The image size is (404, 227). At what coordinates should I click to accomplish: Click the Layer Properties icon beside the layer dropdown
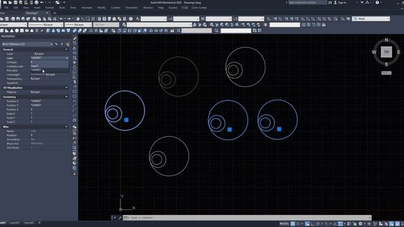[124, 25]
